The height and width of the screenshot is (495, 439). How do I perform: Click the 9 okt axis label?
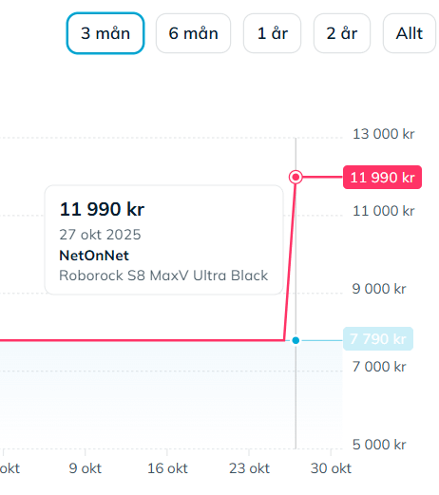(86, 468)
